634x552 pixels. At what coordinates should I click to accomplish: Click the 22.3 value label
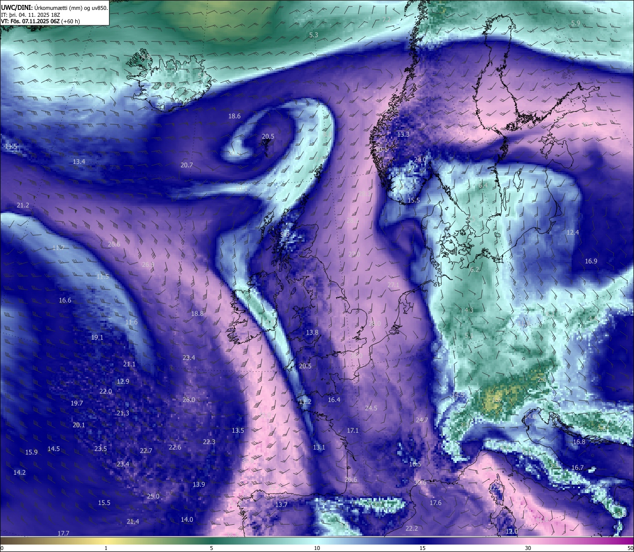(209, 442)
